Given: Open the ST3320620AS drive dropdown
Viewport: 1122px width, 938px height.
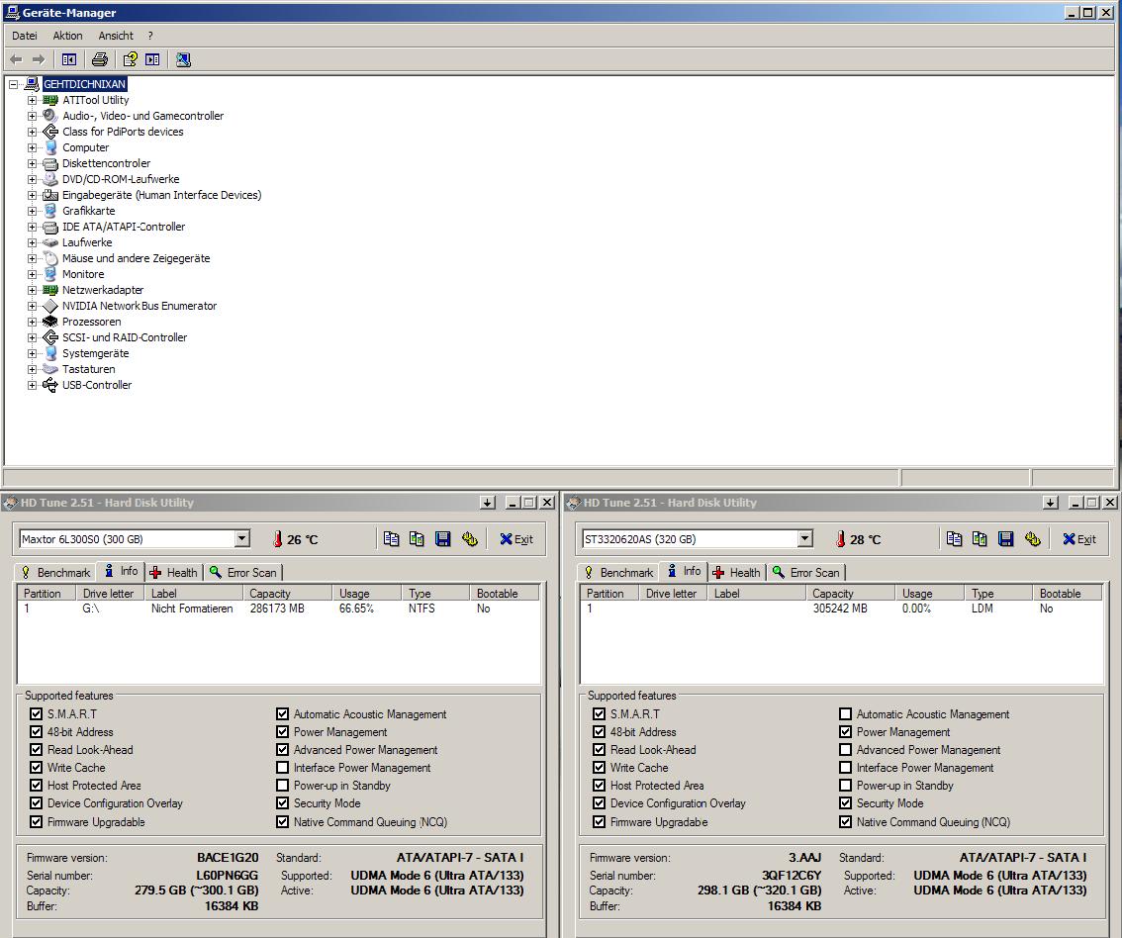Looking at the screenshot, I should point(805,539).
